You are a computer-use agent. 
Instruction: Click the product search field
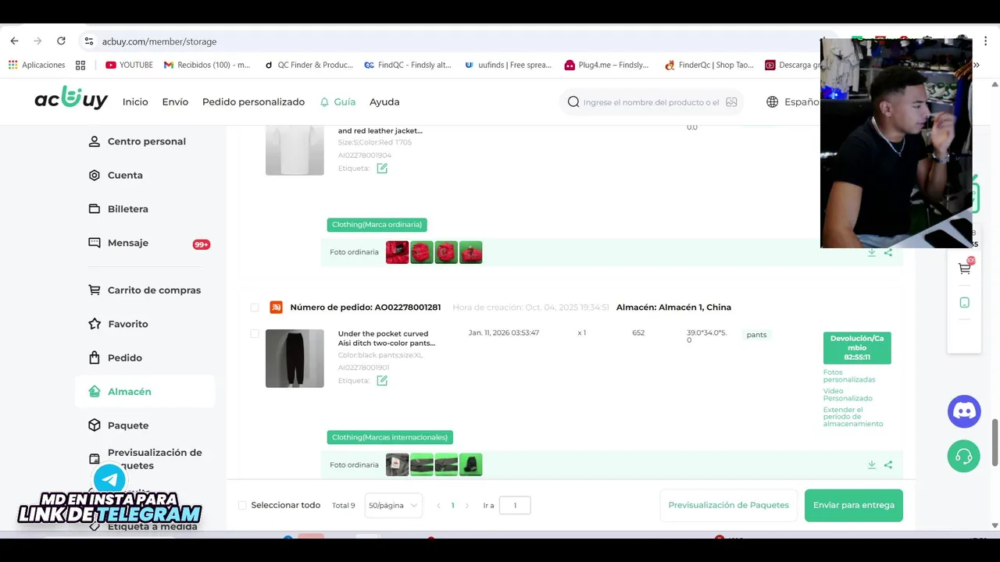[651, 102]
